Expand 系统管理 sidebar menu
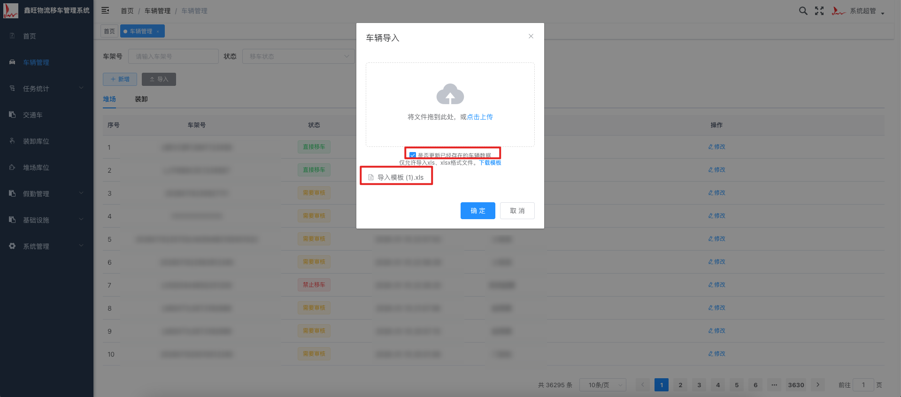901x397 pixels. [46, 246]
